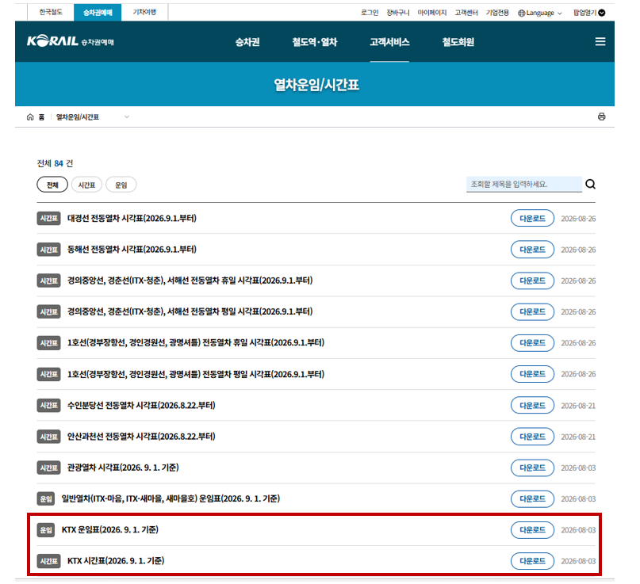The width and height of the screenshot is (640, 584).
Task: Expand the 열차운임/시간표 breadcrumb dropdown
Action: 127,117
